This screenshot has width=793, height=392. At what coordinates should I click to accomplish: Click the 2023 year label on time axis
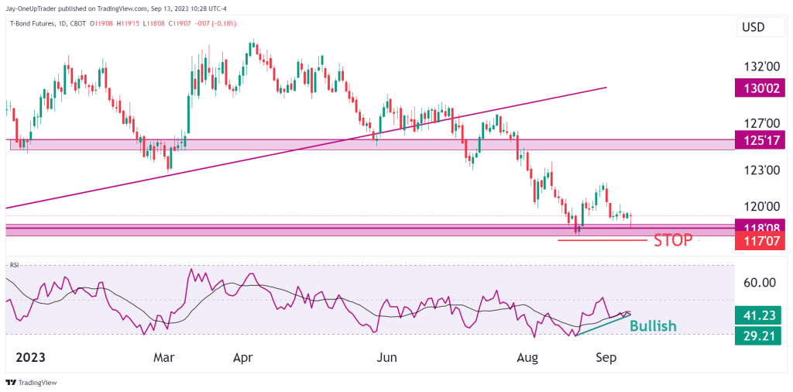pyautogui.click(x=30, y=358)
